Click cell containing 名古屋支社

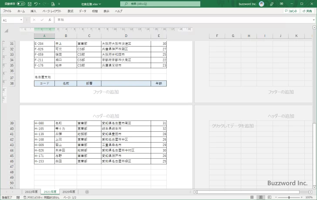click(44, 77)
